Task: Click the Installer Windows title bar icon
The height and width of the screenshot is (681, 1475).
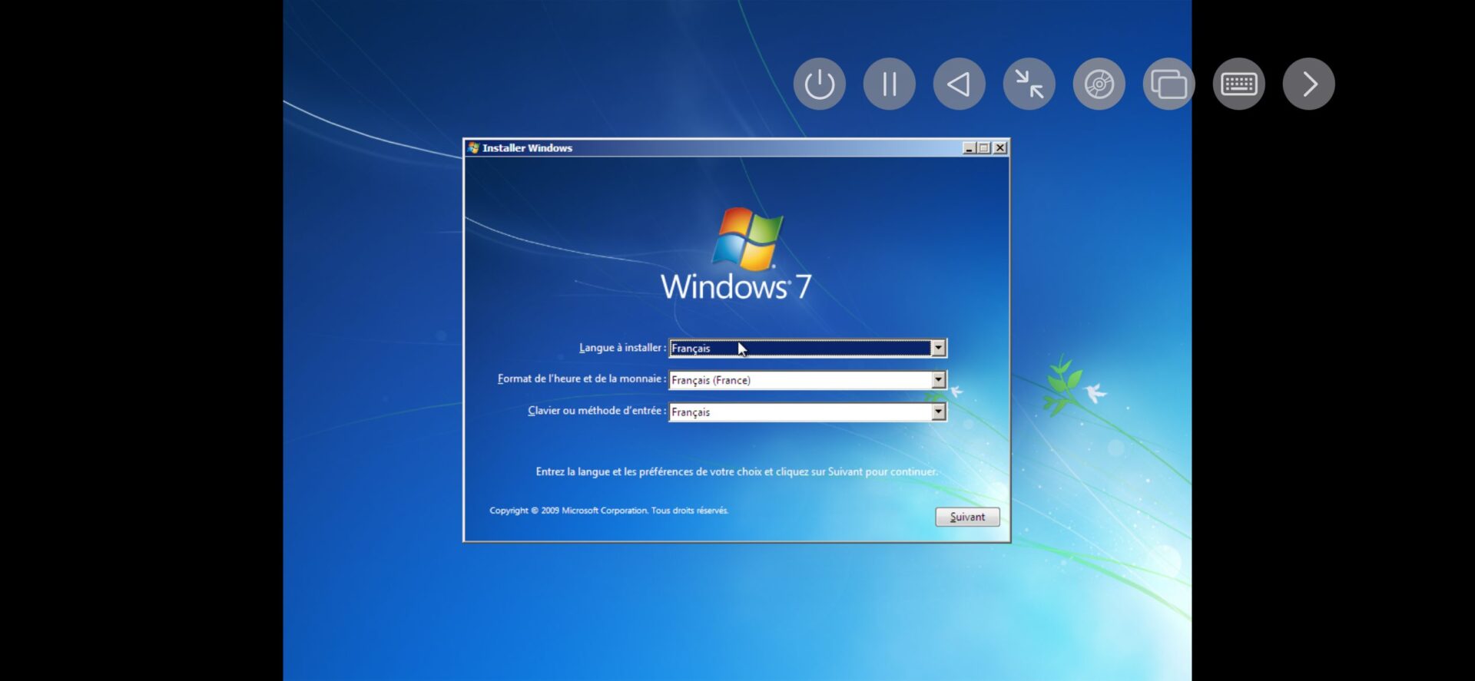Action: pos(473,147)
